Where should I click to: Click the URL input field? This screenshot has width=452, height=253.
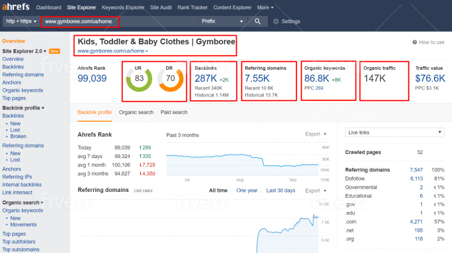120,21
